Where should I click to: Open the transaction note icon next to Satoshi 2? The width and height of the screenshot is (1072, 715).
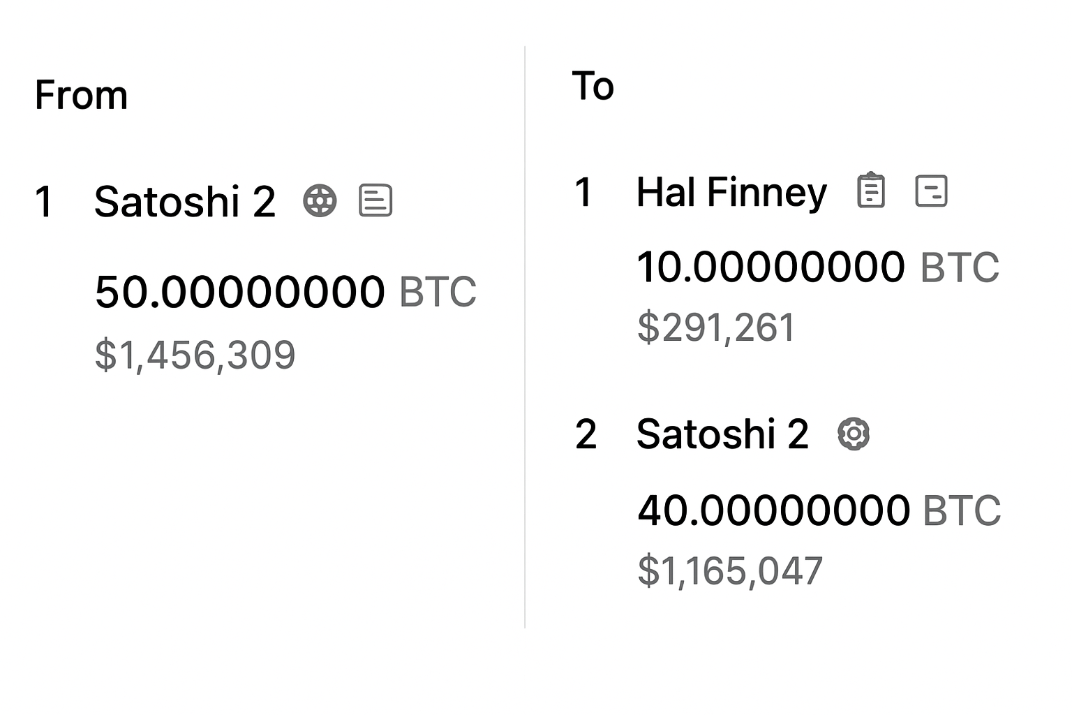[x=375, y=200]
